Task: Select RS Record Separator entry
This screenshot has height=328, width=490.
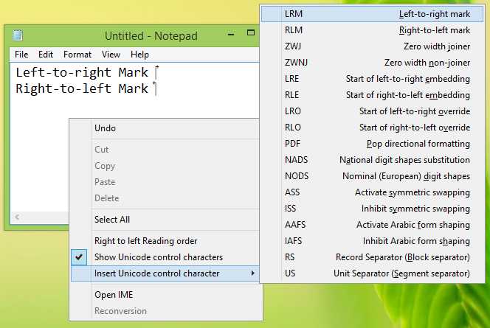Action: (376, 257)
